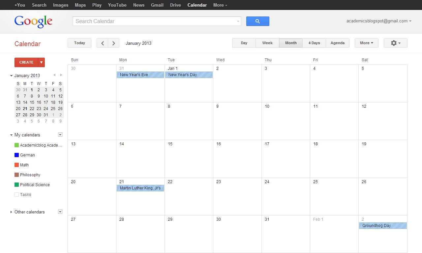Viewport: 422px width, 253px height.
Task: Click the date number 25 in grid
Action: [316, 182]
